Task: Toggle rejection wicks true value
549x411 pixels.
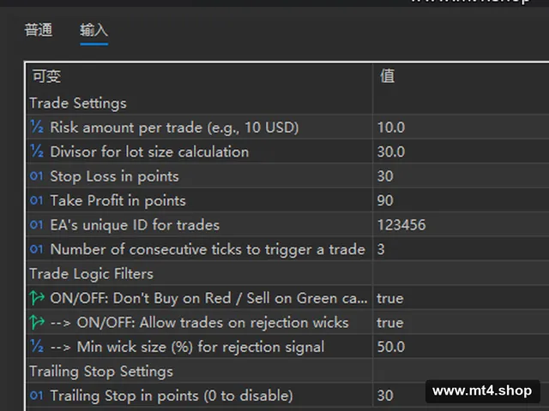Action: [390, 323]
